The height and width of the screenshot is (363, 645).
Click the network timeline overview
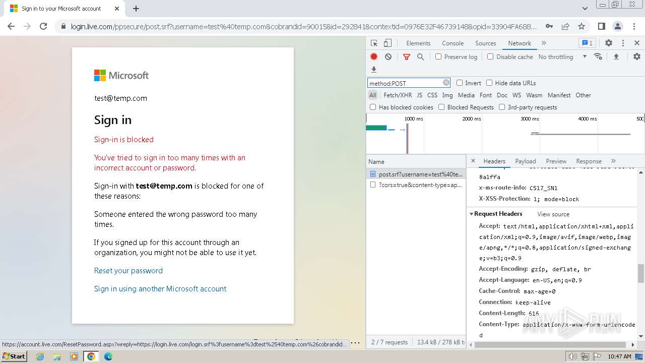click(x=505, y=134)
